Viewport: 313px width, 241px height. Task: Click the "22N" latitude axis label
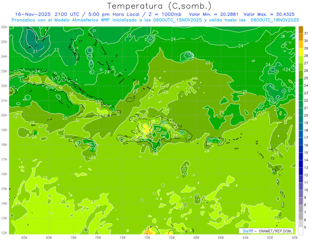pyautogui.click(x=4, y=86)
